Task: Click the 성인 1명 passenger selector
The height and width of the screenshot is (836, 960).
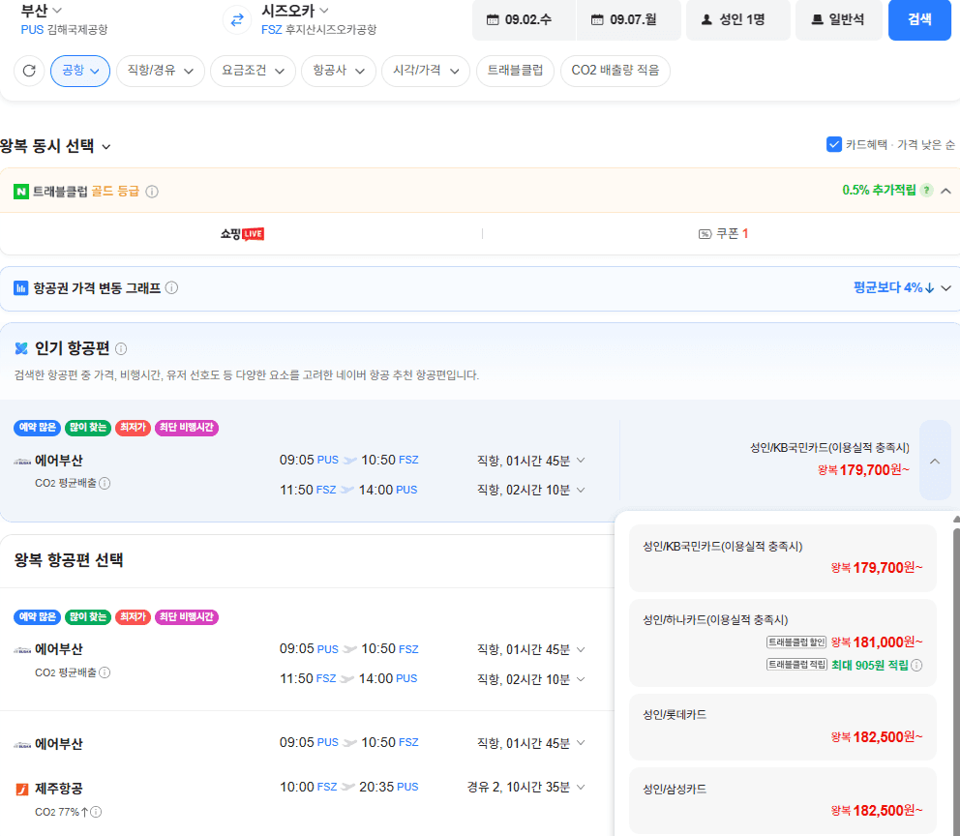Action: click(737, 19)
